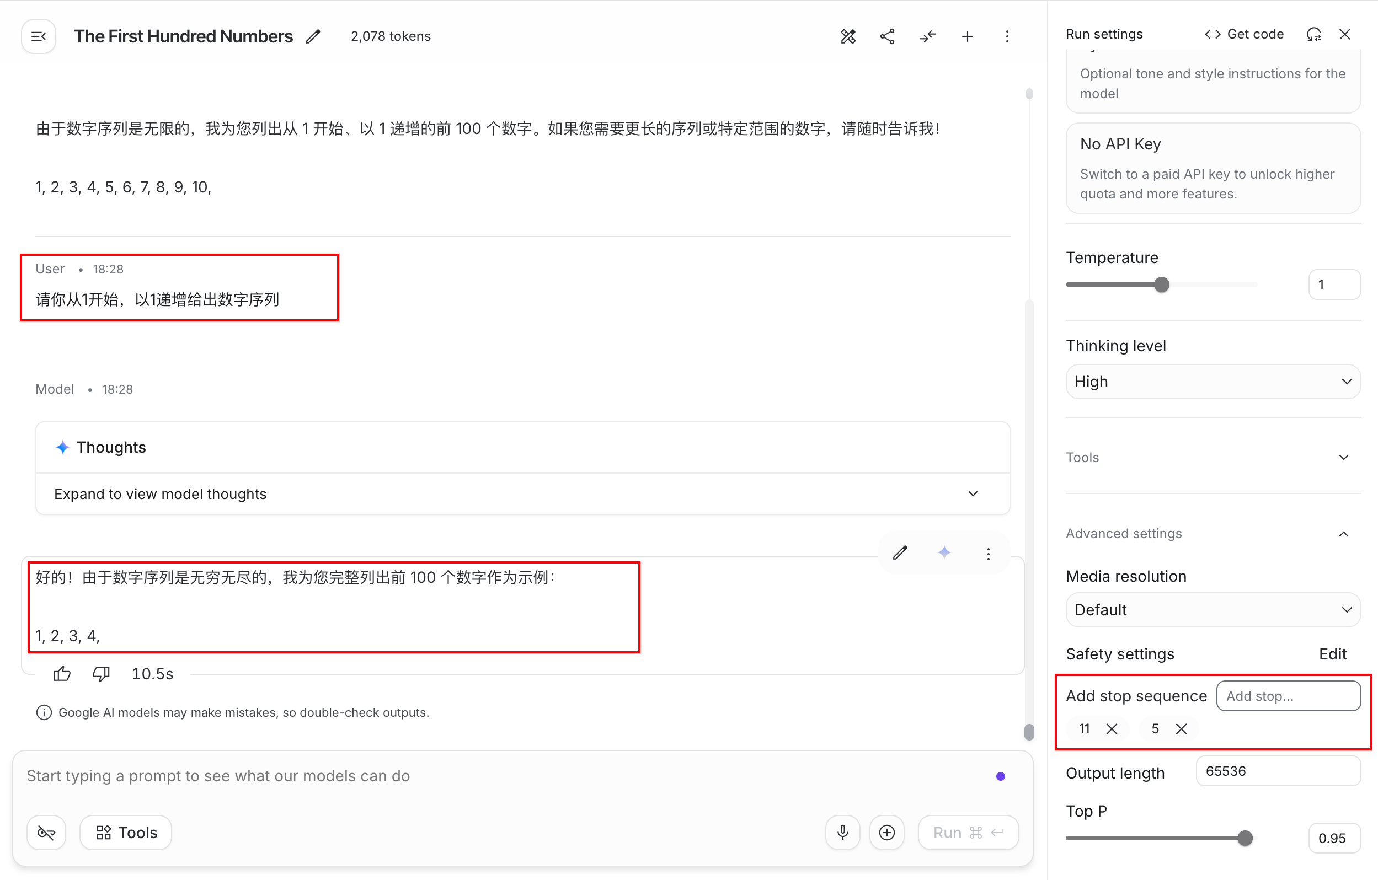
Task: Click the Top P value field
Action: pyautogui.click(x=1334, y=838)
